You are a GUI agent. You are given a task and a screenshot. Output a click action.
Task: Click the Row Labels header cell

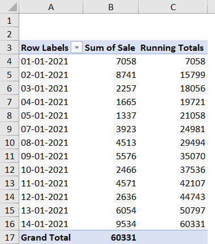pos(51,47)
